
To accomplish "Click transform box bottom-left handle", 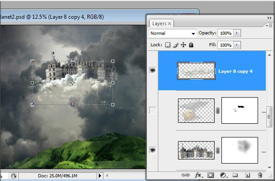I will pyautogui.click(x=32, y=104).
